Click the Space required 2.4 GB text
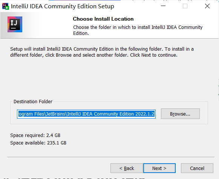This screenshot has height=179, width=219. click(35, 135)
